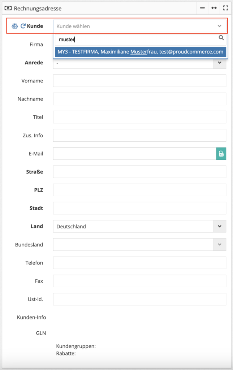Select the PLZ input box

[139, 190]
